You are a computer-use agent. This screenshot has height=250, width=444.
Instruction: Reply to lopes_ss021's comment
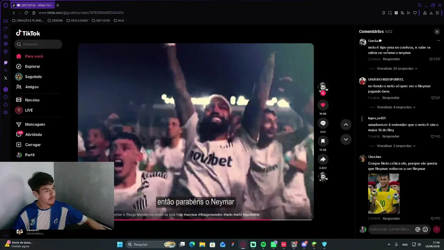click(x=391, y=136)
